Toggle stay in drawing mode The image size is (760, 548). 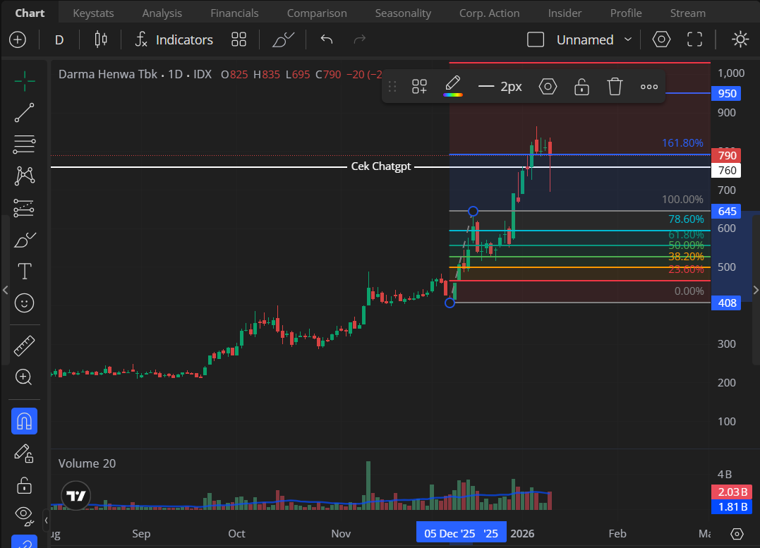(x=24, y=453)
